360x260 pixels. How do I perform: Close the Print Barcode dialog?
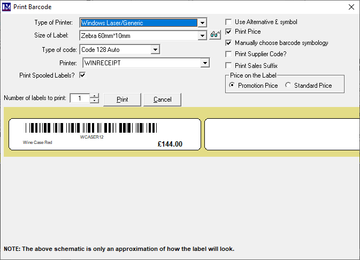351,7
